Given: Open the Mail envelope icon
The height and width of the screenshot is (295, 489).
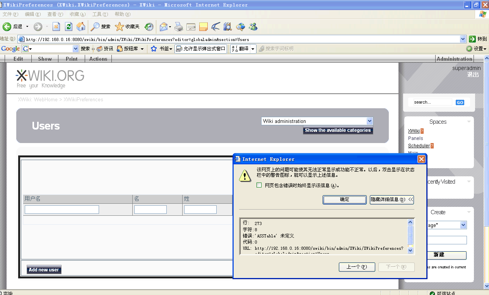Looking at the screenshot, I should (164, 27).
